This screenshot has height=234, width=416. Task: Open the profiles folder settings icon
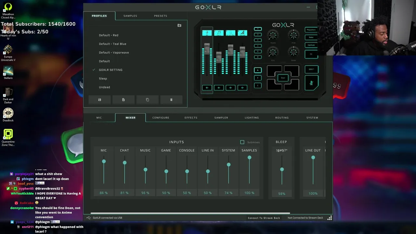[x=179, y=25]
